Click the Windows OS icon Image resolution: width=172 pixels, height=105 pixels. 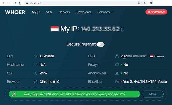pos(36,73)
